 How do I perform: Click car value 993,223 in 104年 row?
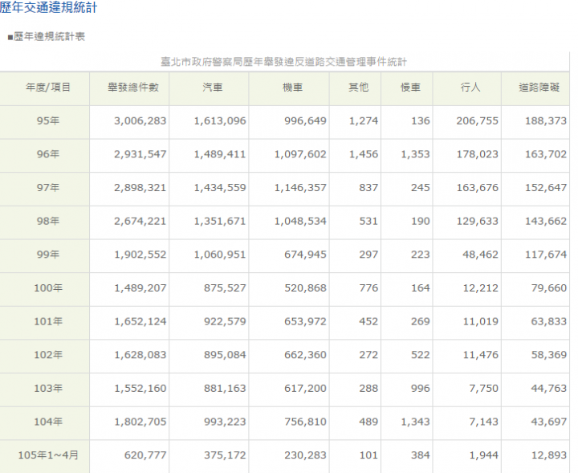coord(226,422)
